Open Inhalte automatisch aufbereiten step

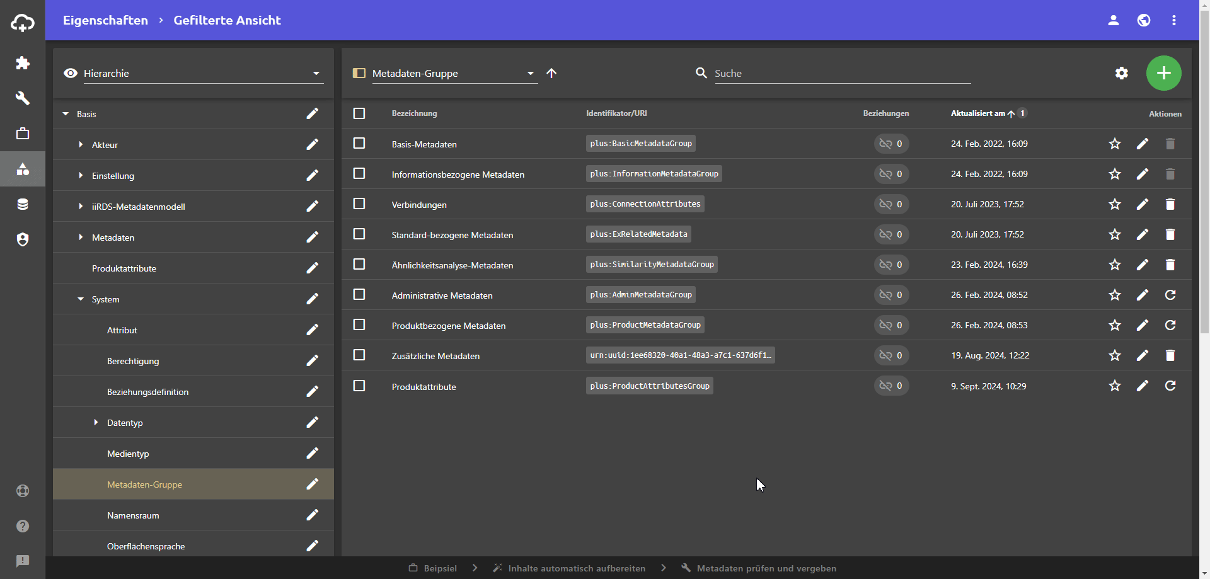coord(569,568)
